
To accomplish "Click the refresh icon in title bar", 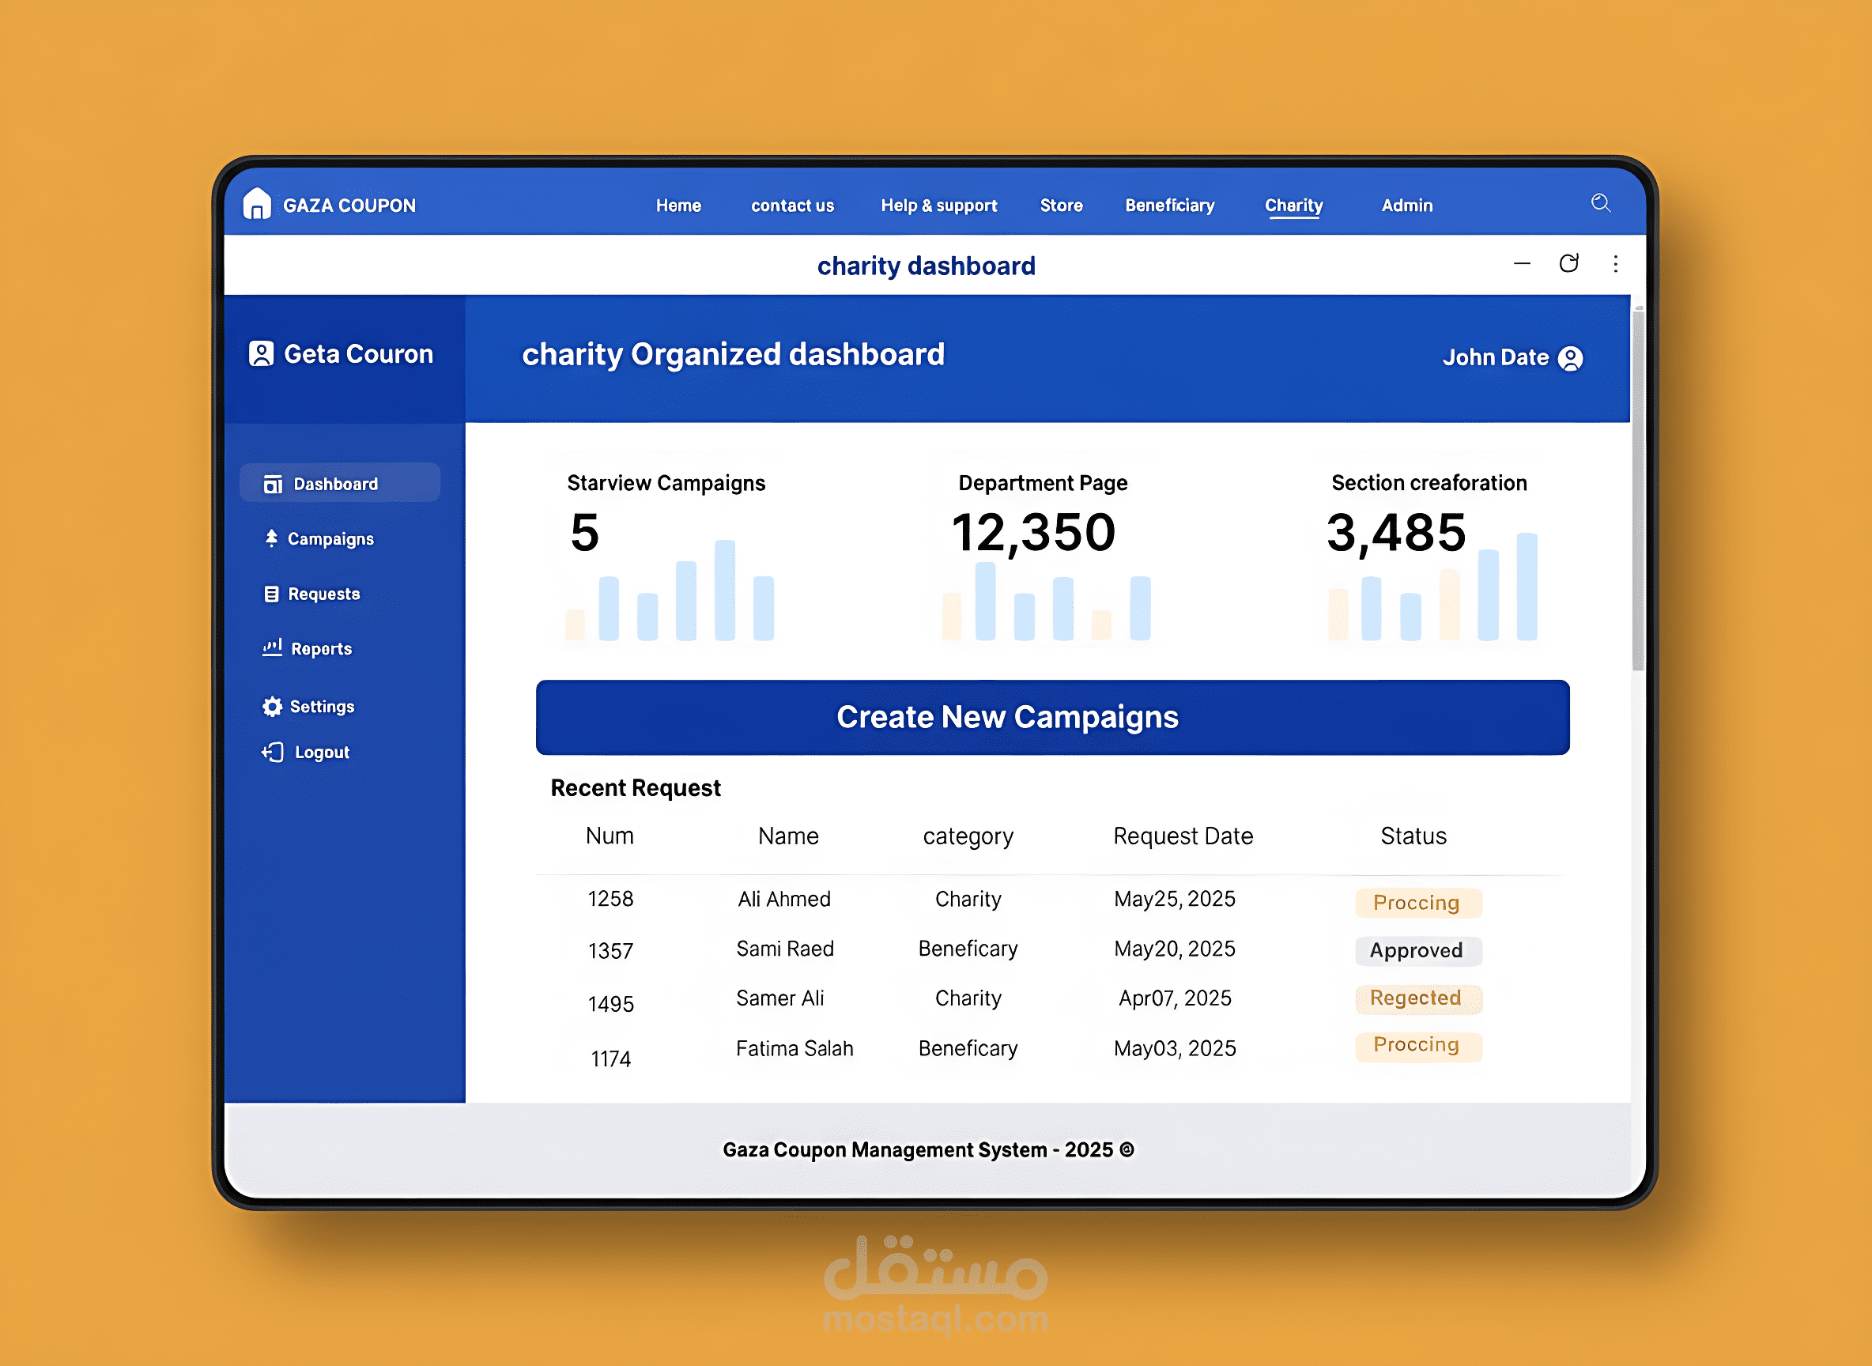I will (1568, 264).
